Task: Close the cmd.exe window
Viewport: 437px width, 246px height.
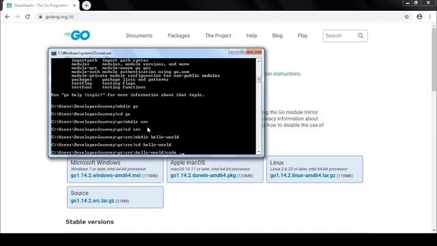Action: point(254,52)
